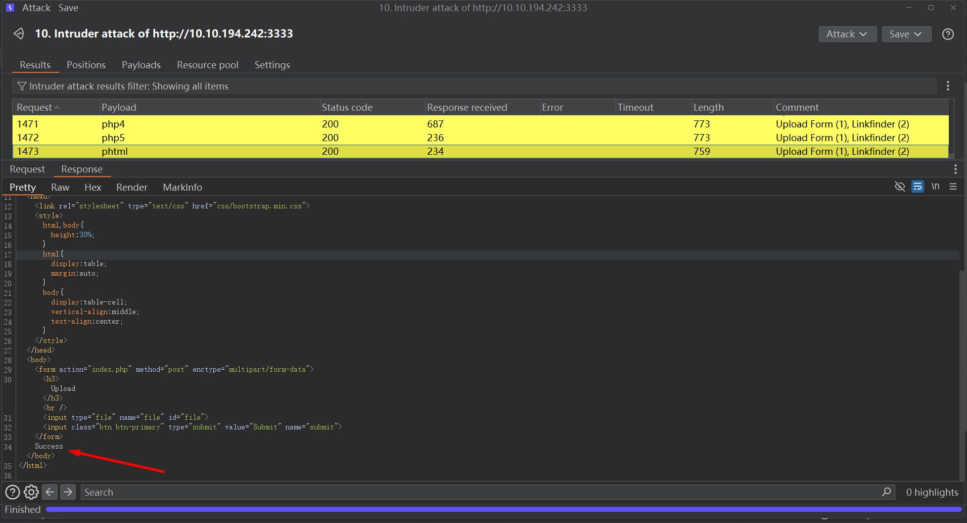Switch to the Positions tab
This screenshot has width=967, height=523.
click(86, 65)
